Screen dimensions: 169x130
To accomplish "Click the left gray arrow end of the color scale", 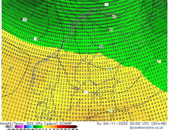I will 6,127.
